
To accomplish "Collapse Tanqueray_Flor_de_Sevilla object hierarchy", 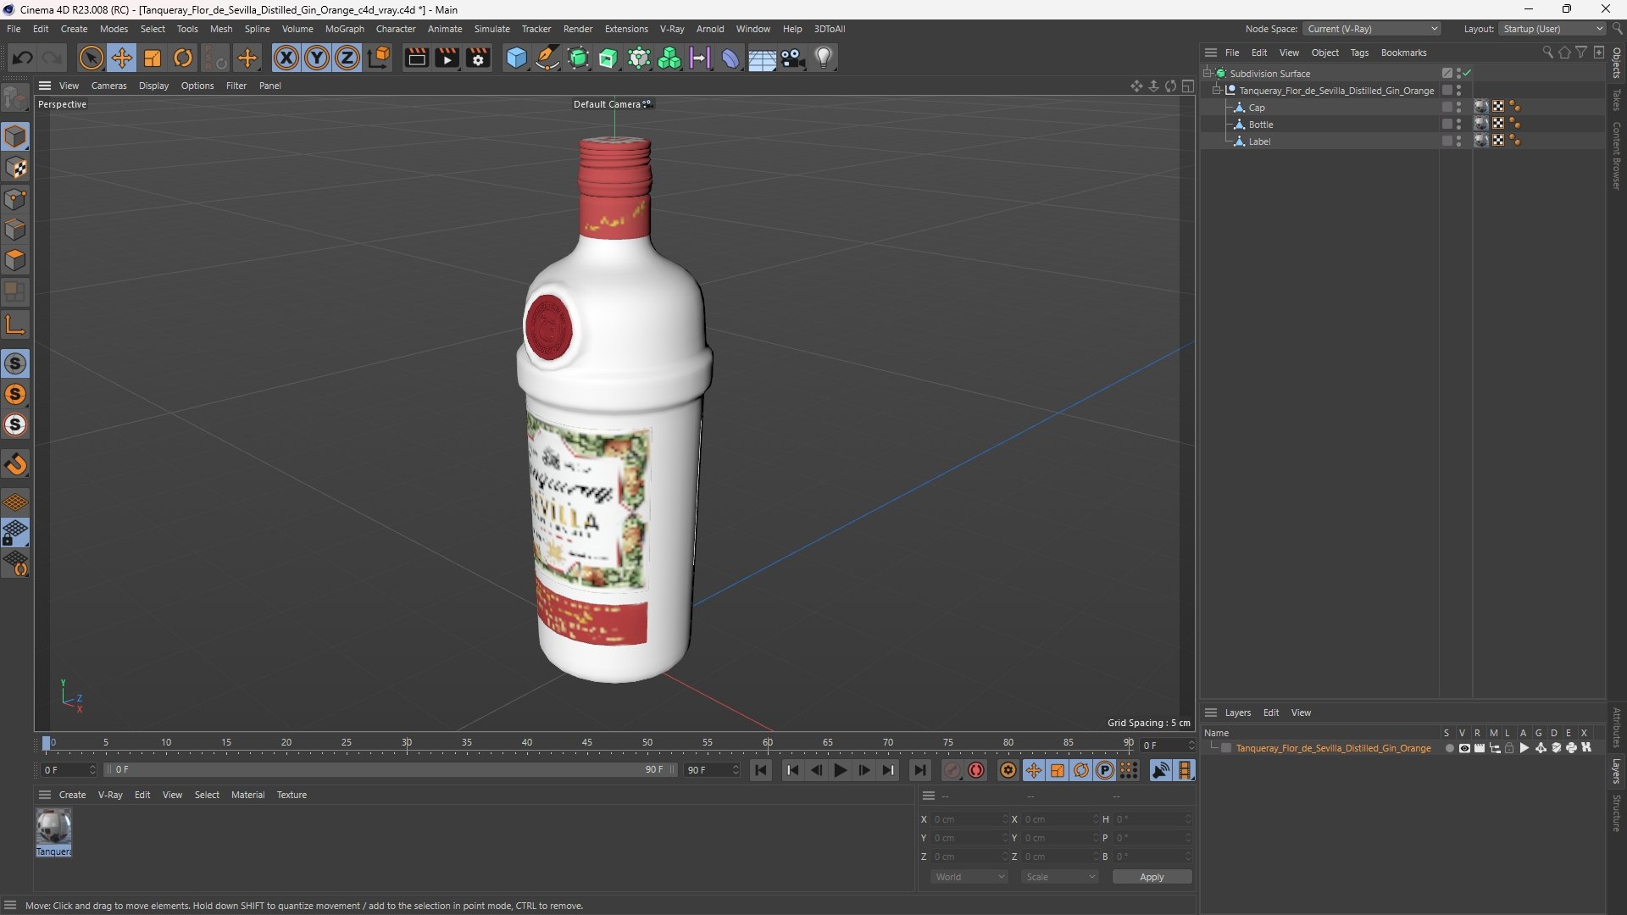I will pyautogui.click(x=1217, y=91).
